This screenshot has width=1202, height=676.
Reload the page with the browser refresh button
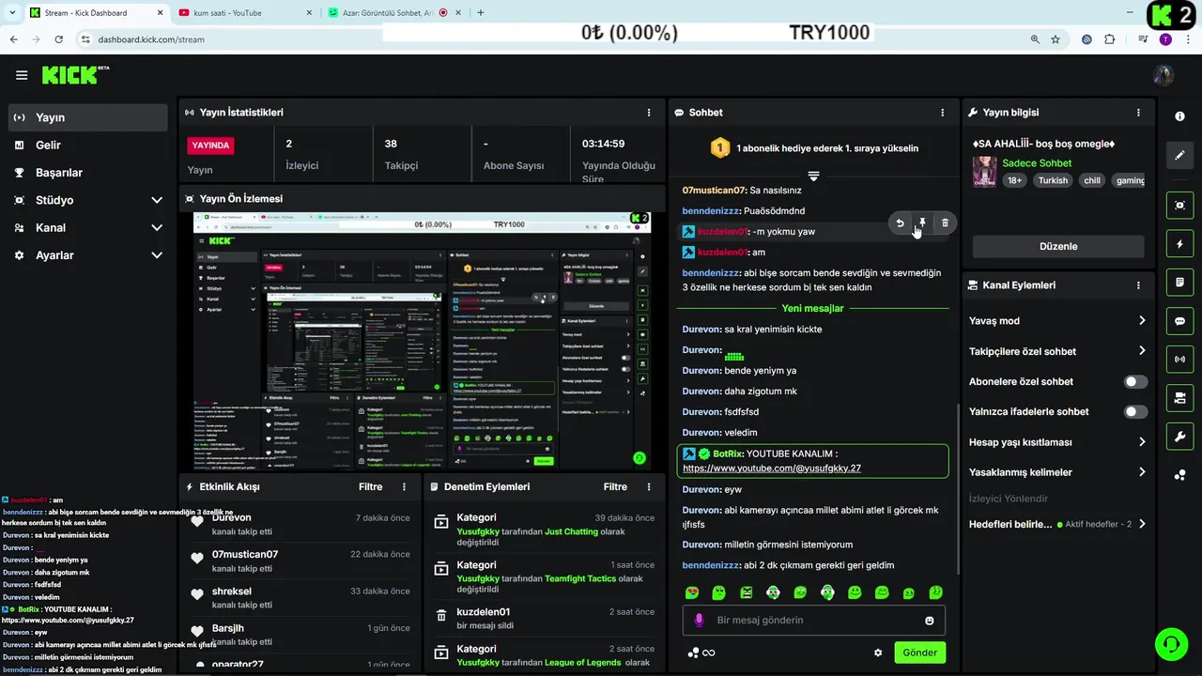58,39
